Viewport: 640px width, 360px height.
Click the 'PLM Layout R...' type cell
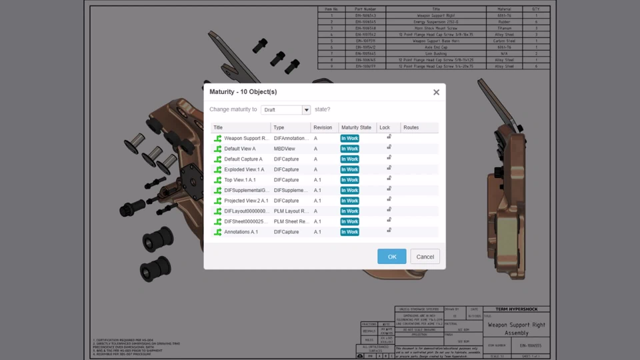coord(291,211)
